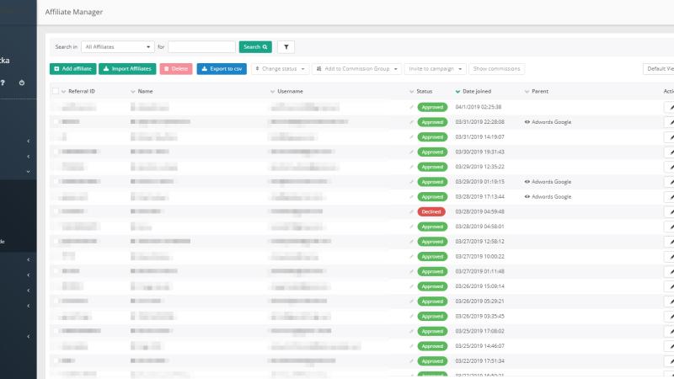Click the red Delete button

click(176, 69)
